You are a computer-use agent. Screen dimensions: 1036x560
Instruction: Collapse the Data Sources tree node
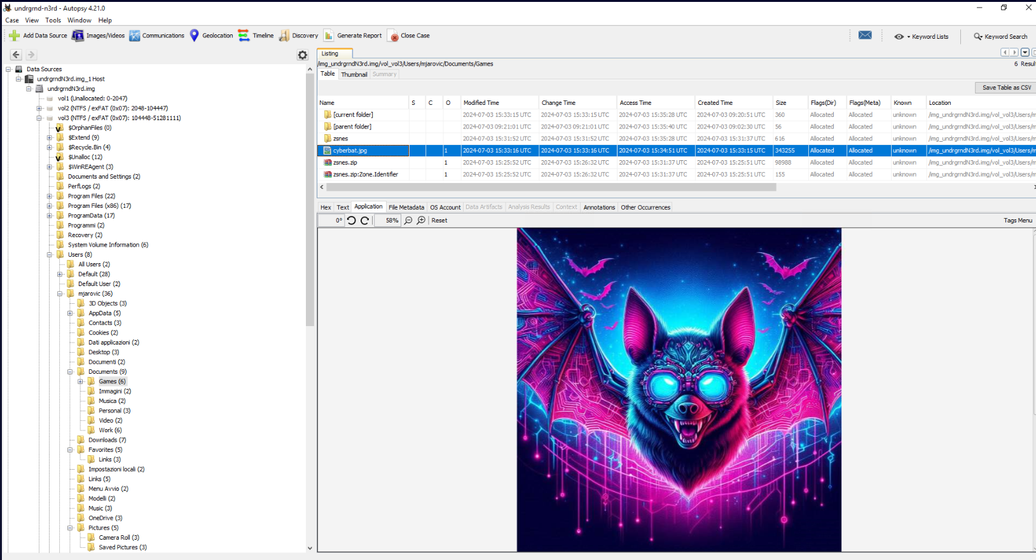pyautogui.click(x=8, y=69)
